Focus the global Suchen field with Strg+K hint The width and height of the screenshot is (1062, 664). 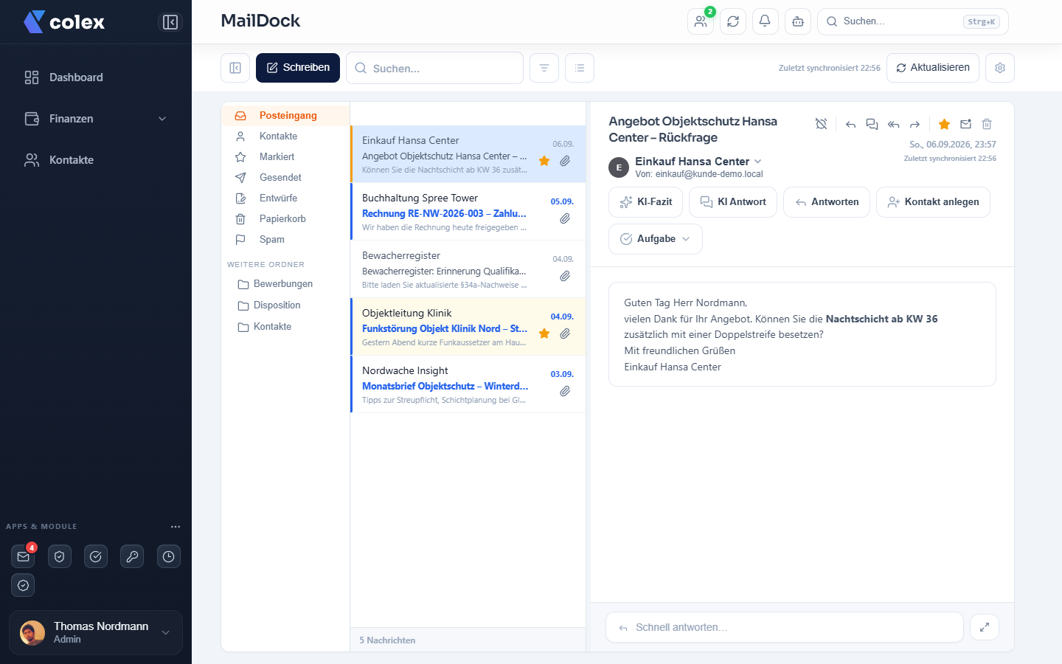[x=913, y=21]
